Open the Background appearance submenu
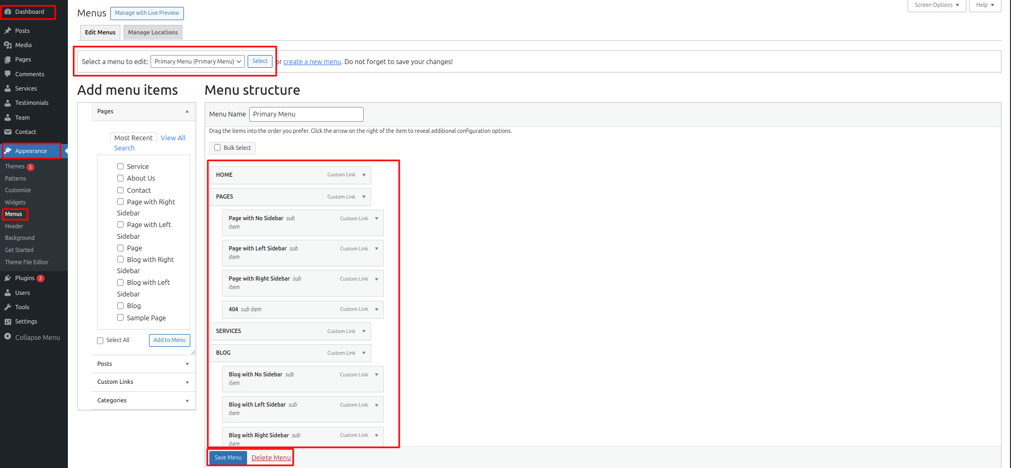 tap(20, 238)
